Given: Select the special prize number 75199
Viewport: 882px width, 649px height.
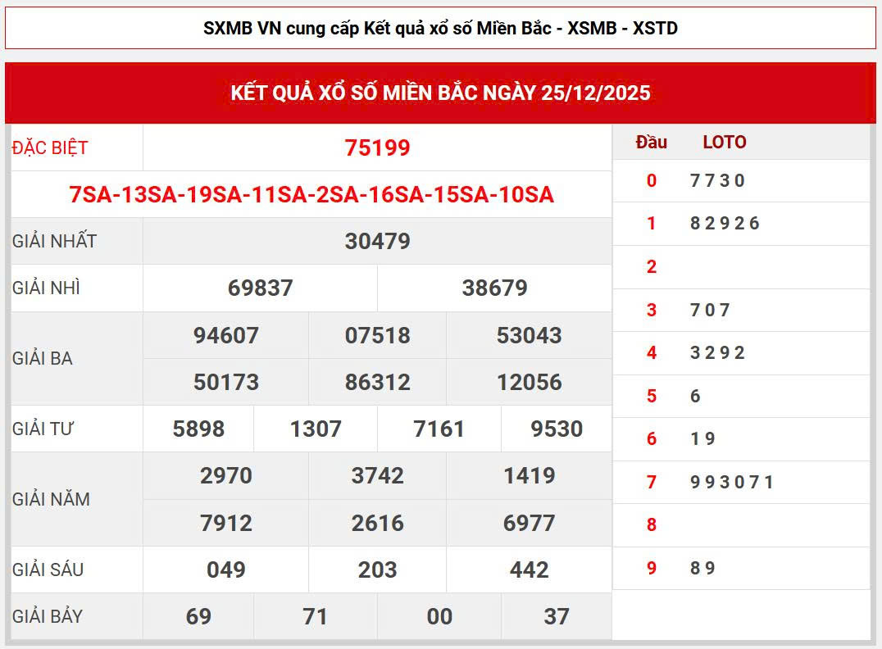Looking at the screenshot, I should (x=377, y=147).
